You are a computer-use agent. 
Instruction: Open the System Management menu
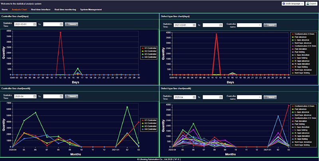click(x=91, y=9)
